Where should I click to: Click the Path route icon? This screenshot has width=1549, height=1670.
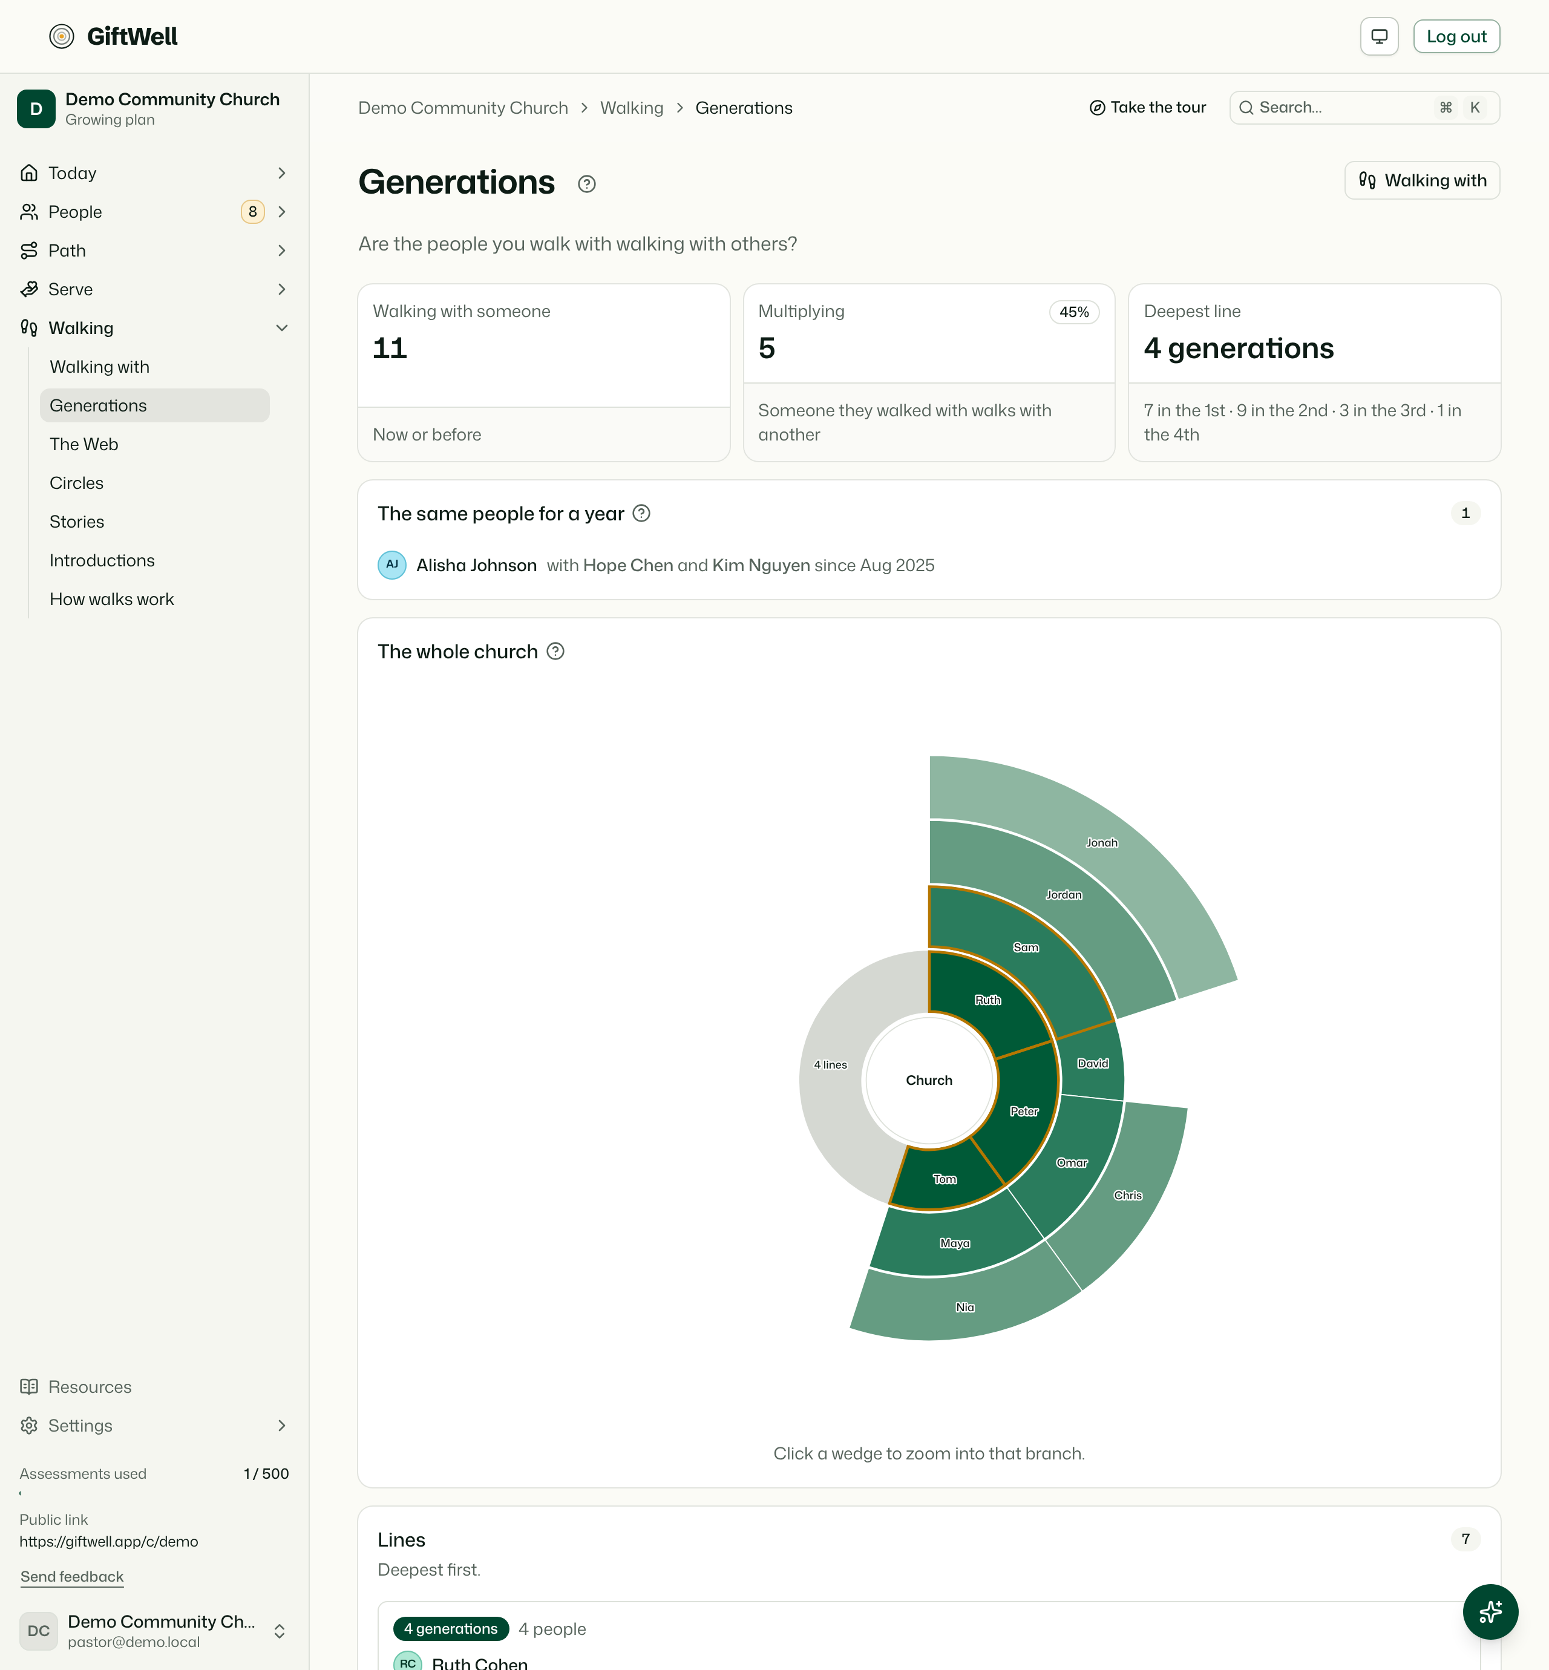[29, 250]
